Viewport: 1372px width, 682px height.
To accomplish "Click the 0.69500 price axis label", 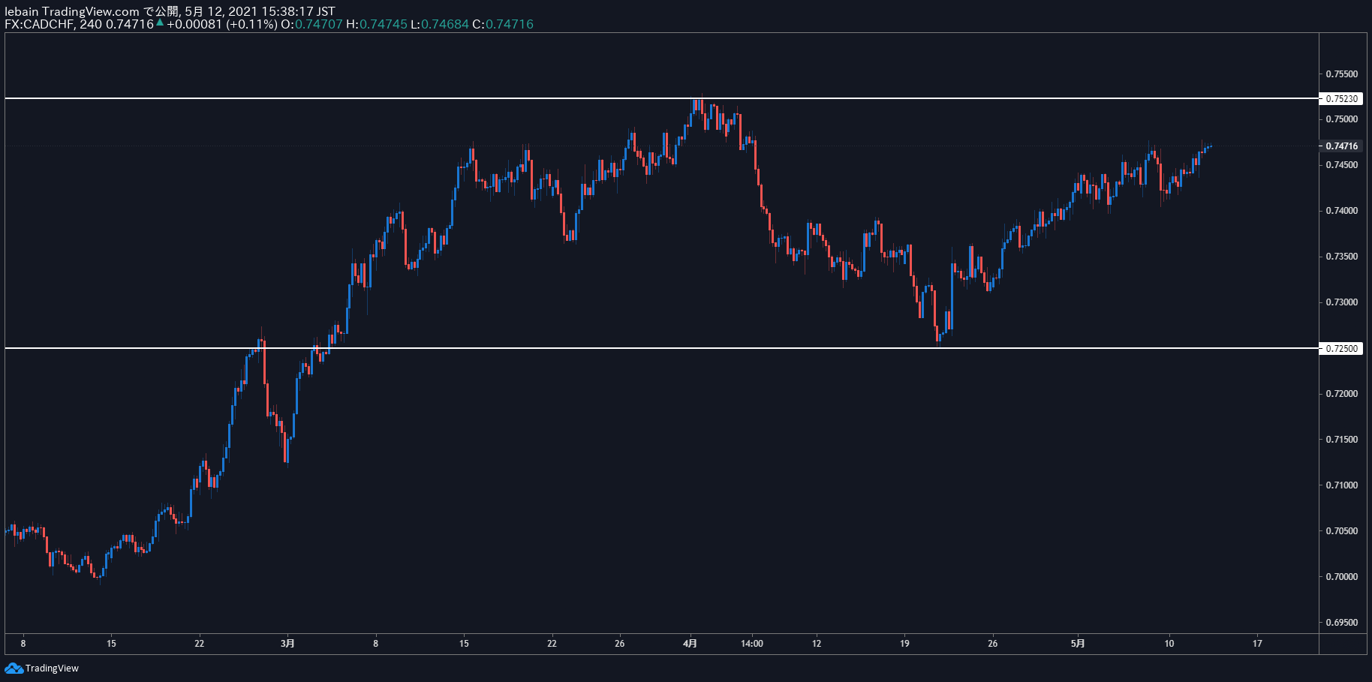I will pyautogui.click(x=1341, y=623).
